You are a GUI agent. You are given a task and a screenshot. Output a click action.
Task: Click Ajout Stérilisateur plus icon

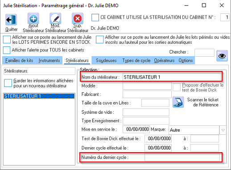click(33, 19)
